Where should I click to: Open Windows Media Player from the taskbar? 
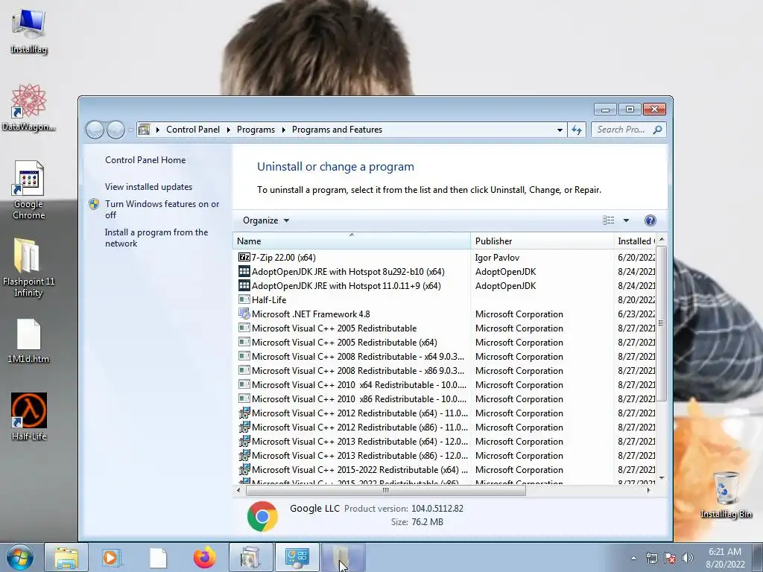(x=112, y=557)
